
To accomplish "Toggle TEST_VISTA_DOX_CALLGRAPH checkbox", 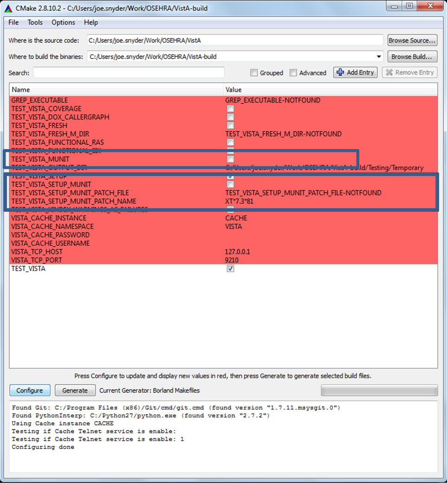I will coord(230,117).
